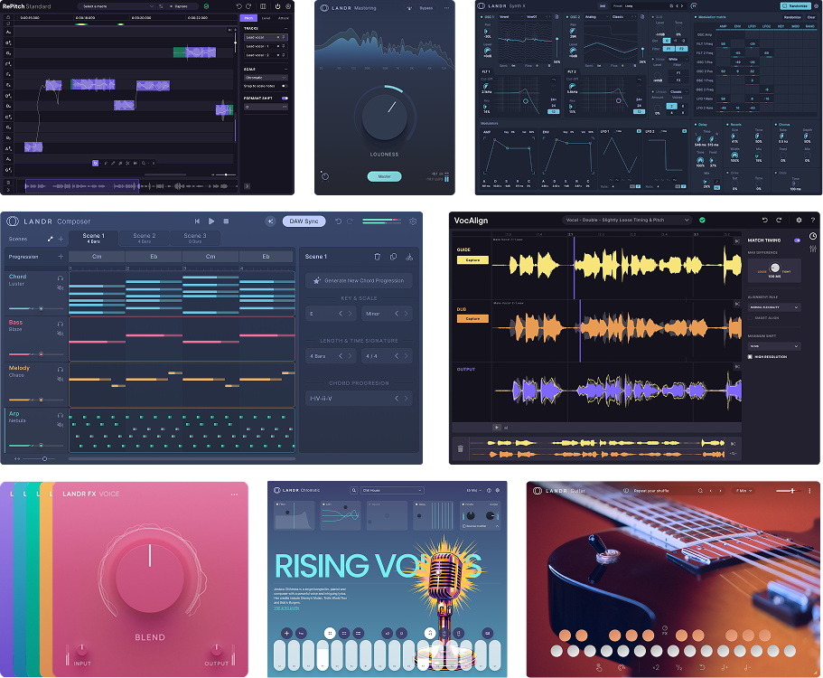Screen dimensions: 823x678
Task: Click VocAlign undo icon
Action: (765, 220)
